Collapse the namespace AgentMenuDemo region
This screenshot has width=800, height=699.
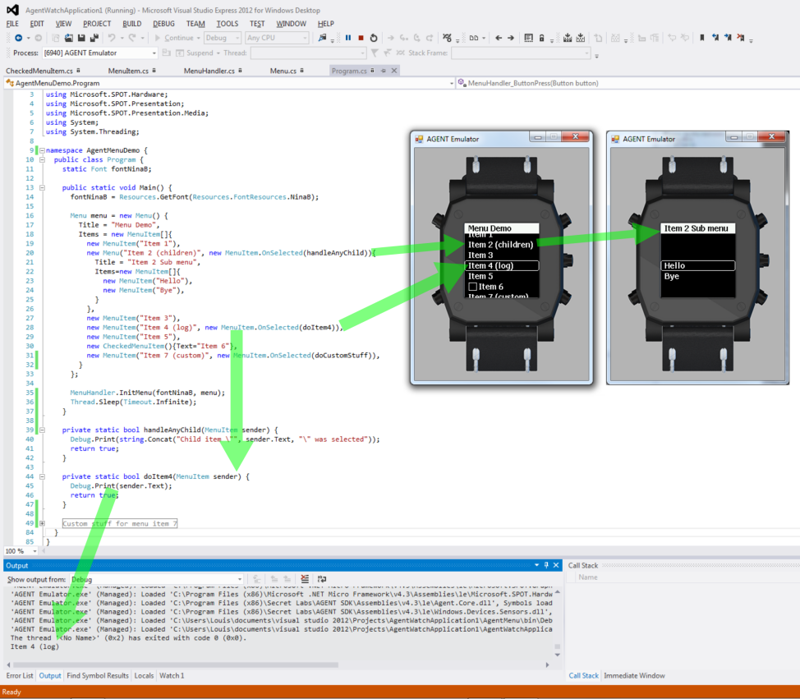43,150
